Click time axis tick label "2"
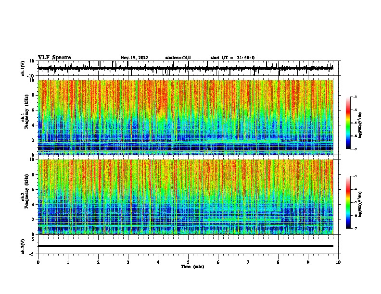 pyautogui.click(x=98, y=262)
